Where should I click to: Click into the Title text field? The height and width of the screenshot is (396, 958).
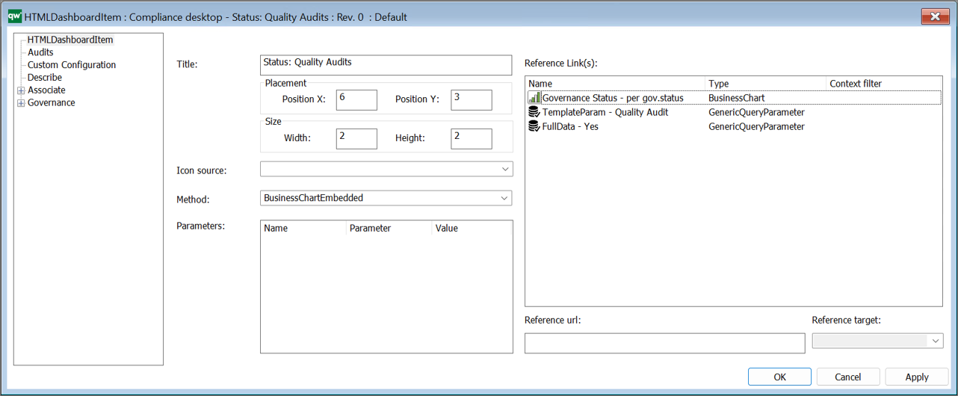(386, 65)
